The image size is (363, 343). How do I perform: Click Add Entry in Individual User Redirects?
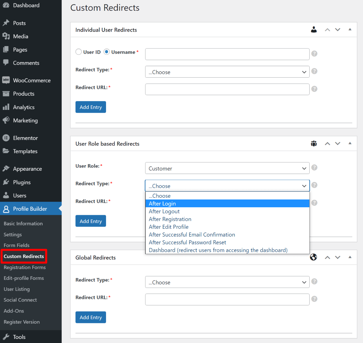(91, 107)
